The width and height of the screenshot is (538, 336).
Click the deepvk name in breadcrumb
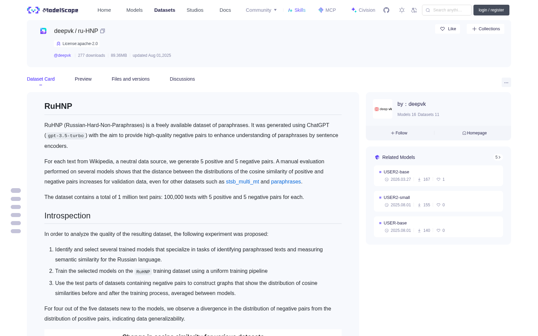coord(64,31)
